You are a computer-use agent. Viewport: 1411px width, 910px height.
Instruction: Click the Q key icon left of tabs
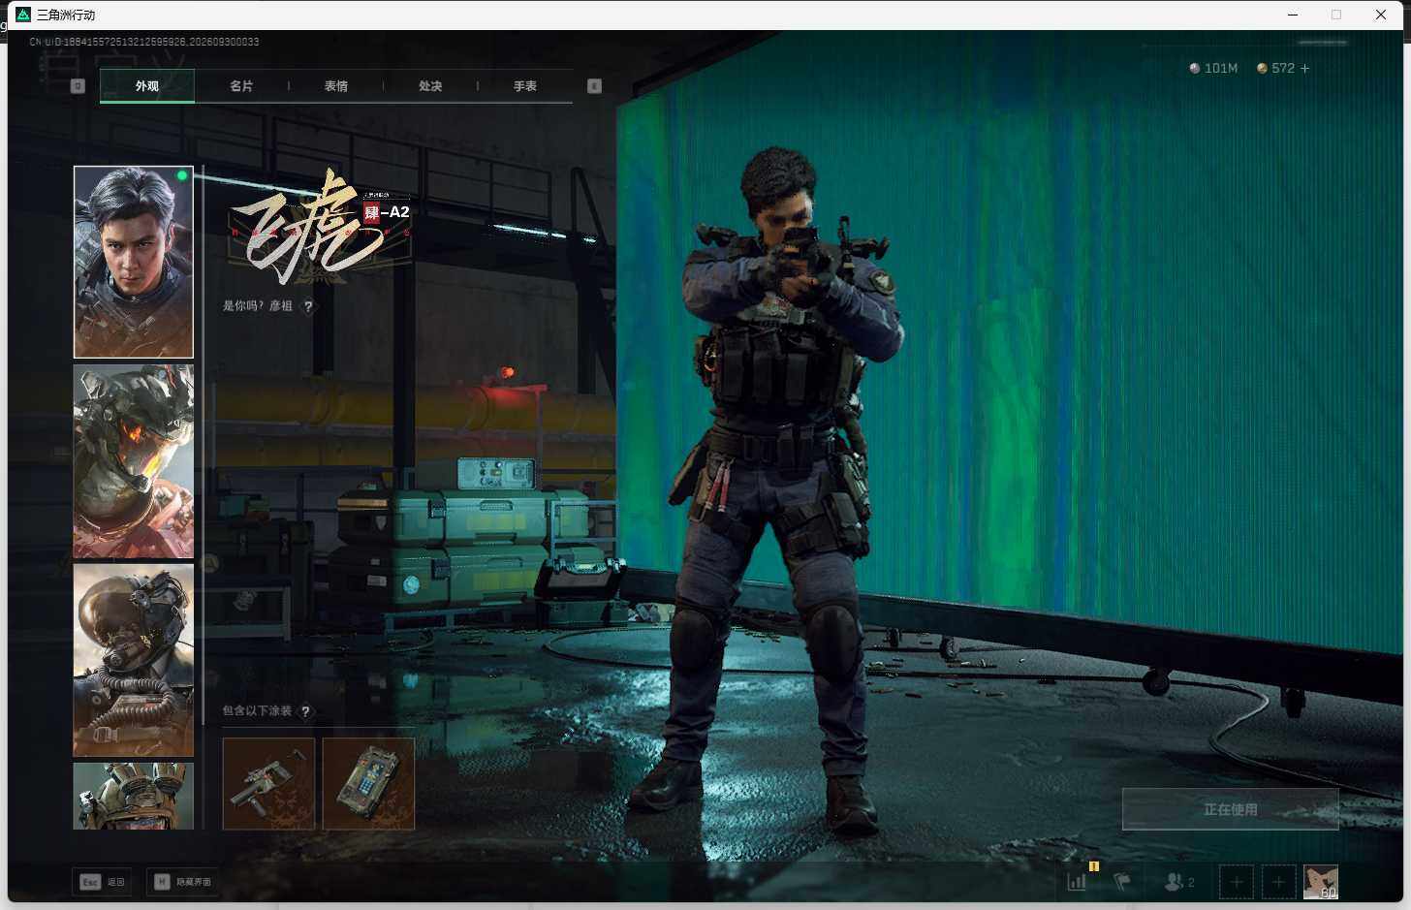pos(78,86)
